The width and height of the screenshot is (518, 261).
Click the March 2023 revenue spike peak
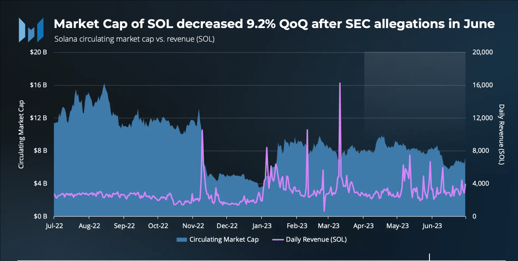click(340, 83)
